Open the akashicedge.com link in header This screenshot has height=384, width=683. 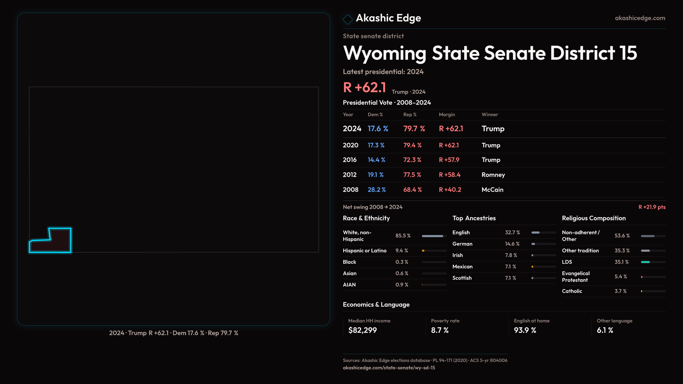(x=640, y=18)
